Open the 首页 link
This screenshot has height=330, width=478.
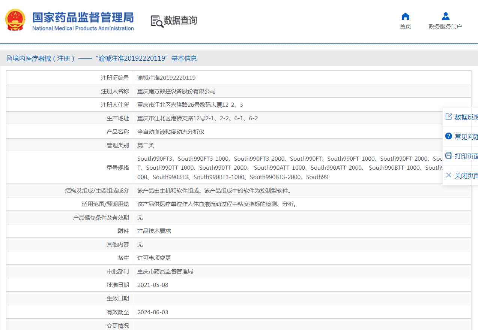[405, 26]
